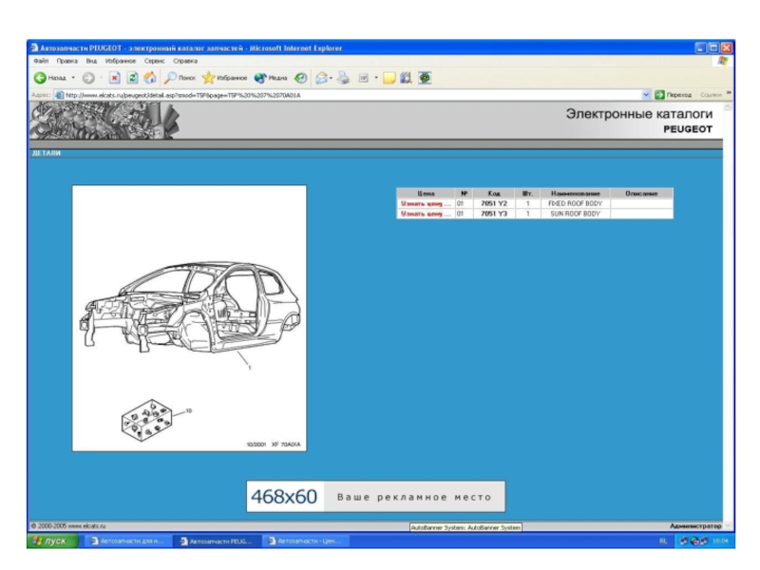Click the Forward navigation arrow
760x570 pixels.
(88, 78)
